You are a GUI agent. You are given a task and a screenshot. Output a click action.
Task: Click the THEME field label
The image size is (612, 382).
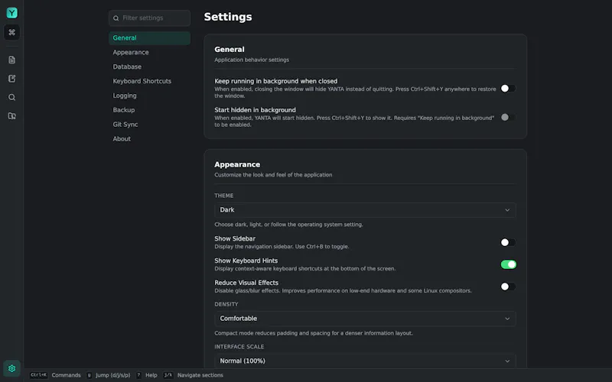224,196
